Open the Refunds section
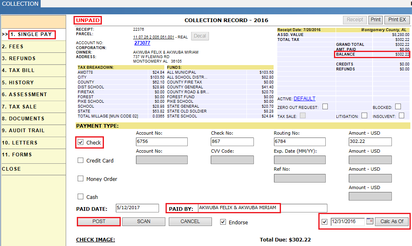 (x=34, y=59)
